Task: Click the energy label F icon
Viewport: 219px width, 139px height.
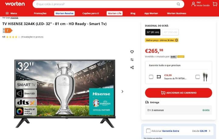Action: [8, 30]
